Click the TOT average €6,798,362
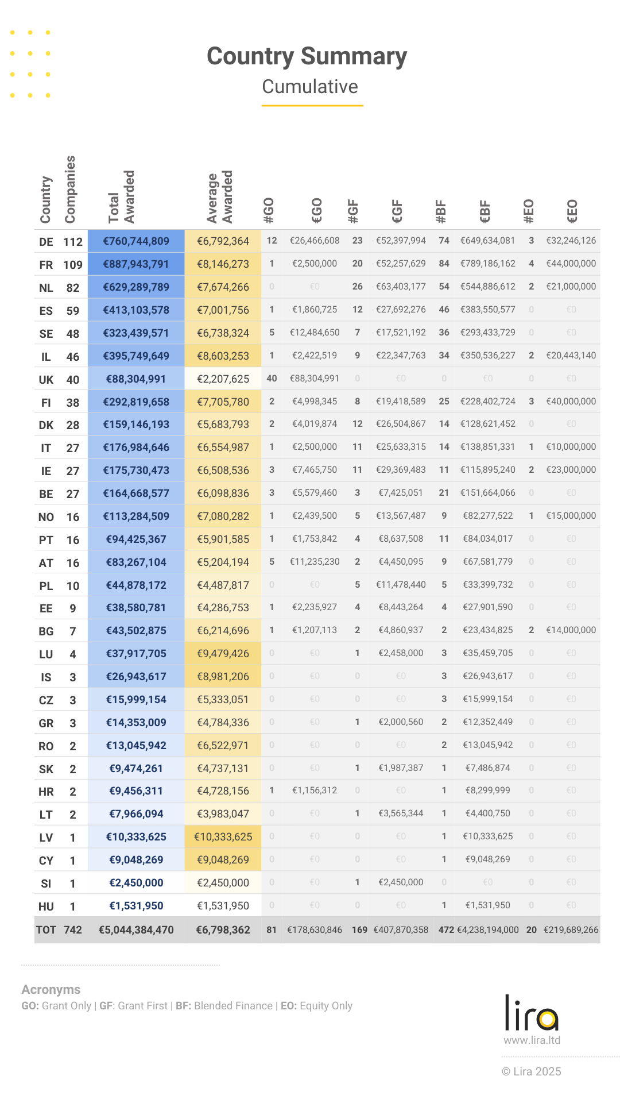The image size is (620, 1103). coord(223,930)
